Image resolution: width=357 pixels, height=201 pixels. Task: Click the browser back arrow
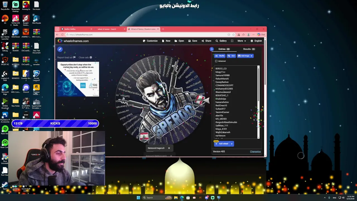click(x=57, y=35)
